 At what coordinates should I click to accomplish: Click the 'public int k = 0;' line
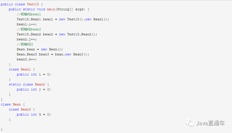(x=34, y=114)
